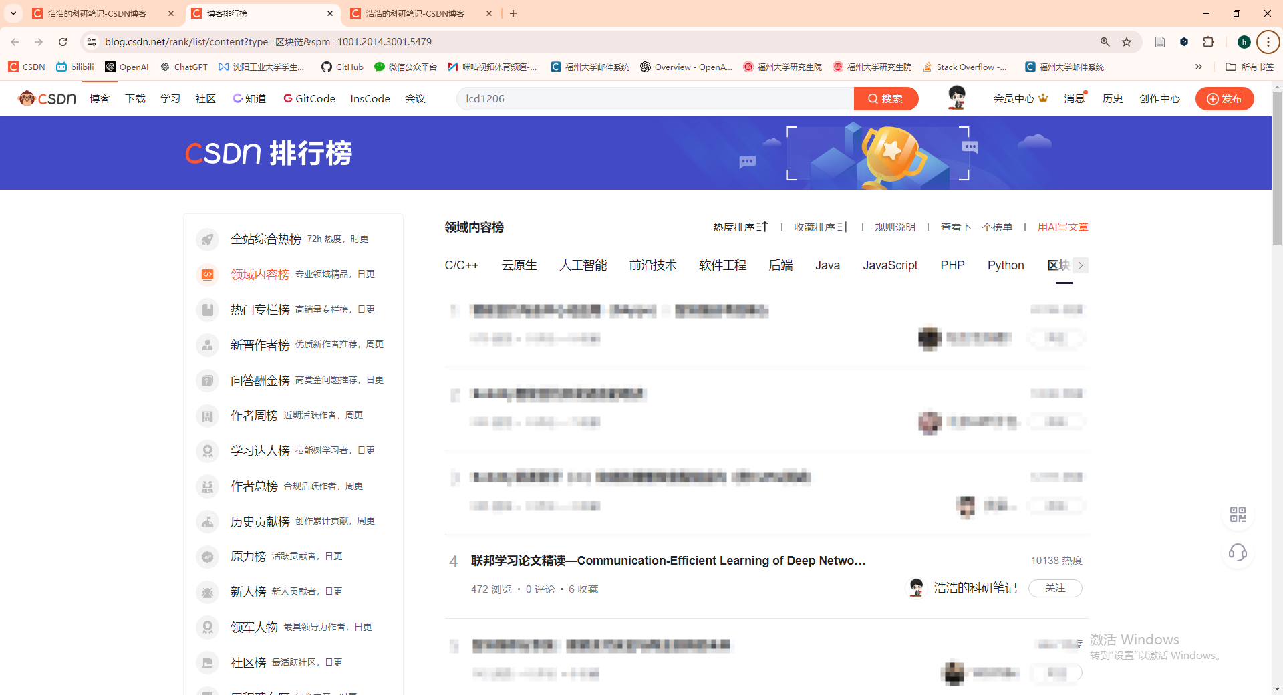
Task: Click the CSDN search input field
Action: pyautogui.click(x=655, y=98)
